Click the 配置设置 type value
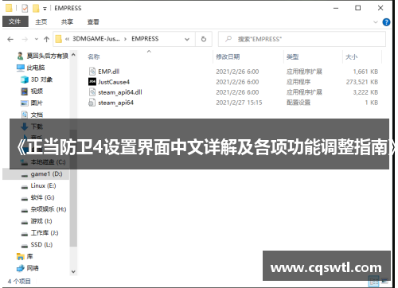Image resolution: width=398 pixels, height=288 pixels. (x=298, y=103)
